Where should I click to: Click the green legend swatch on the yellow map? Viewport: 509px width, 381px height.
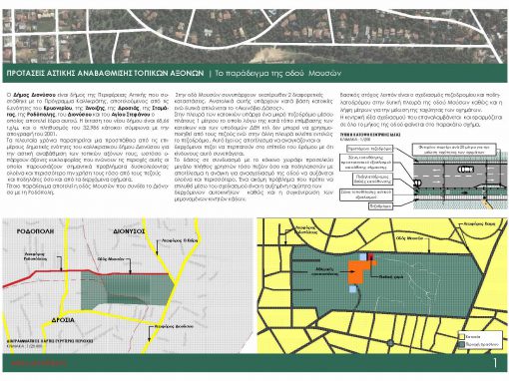[x=461, y=344]
